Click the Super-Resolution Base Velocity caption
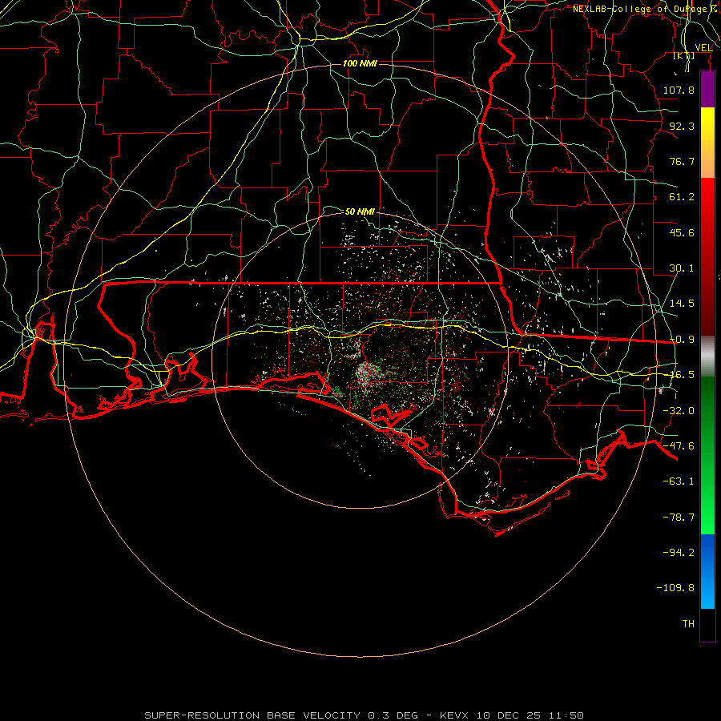Screen dimensions: 721x721 365,715
